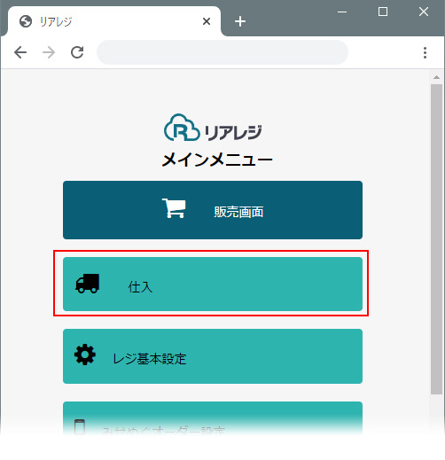Go back with the browser back arrow
Viewport: 445px width, 460px height.
pos(20,52)
